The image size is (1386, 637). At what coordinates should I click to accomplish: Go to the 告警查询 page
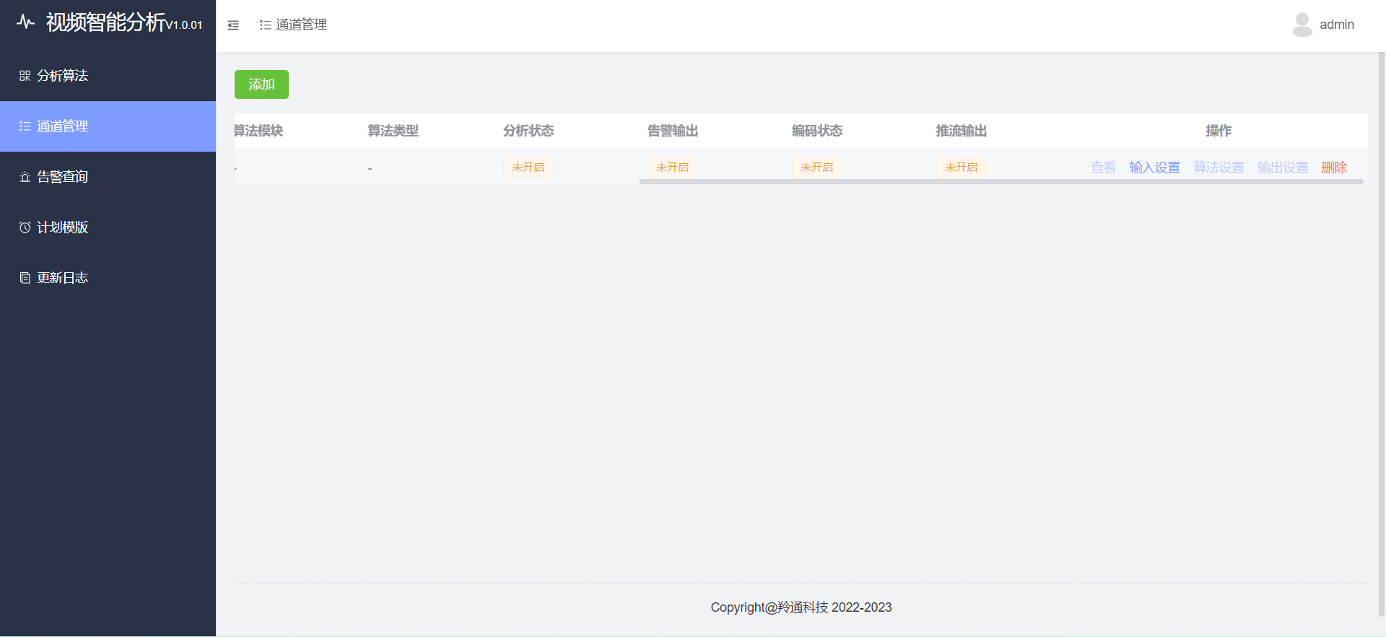pyautogui.click(x=108, y=177)
